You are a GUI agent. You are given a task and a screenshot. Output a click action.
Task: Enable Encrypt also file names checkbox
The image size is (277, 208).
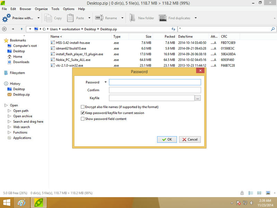coord(82,107)
